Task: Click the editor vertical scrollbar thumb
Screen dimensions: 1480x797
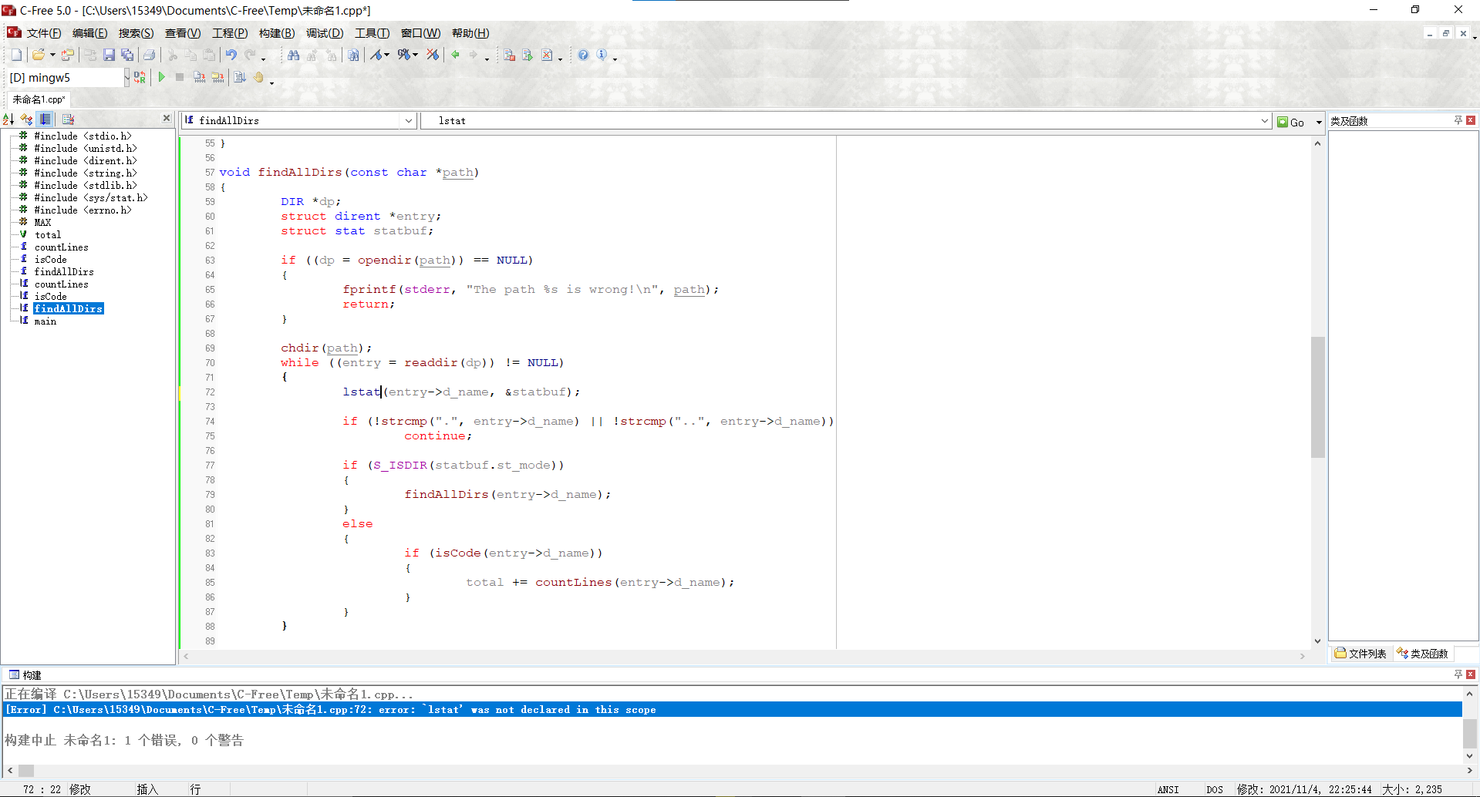Action: [x=1318, y=397]
